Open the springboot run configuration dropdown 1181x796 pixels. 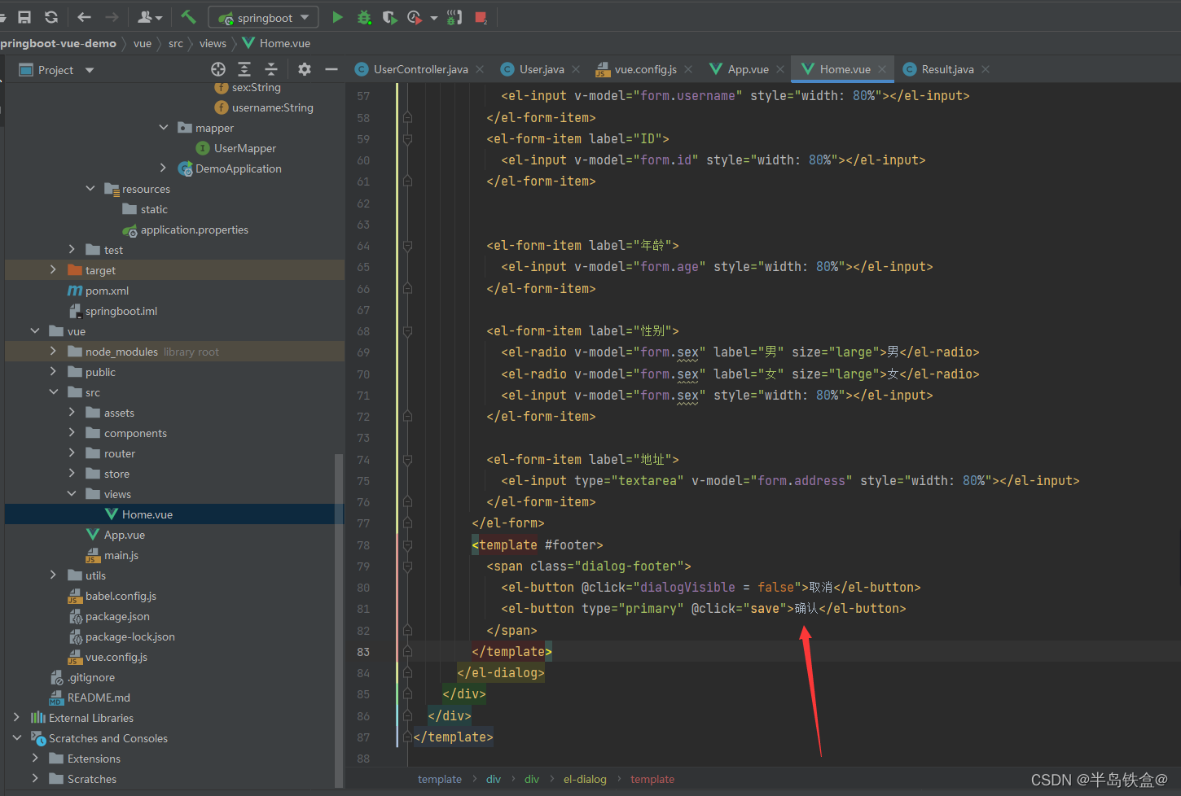264,17
